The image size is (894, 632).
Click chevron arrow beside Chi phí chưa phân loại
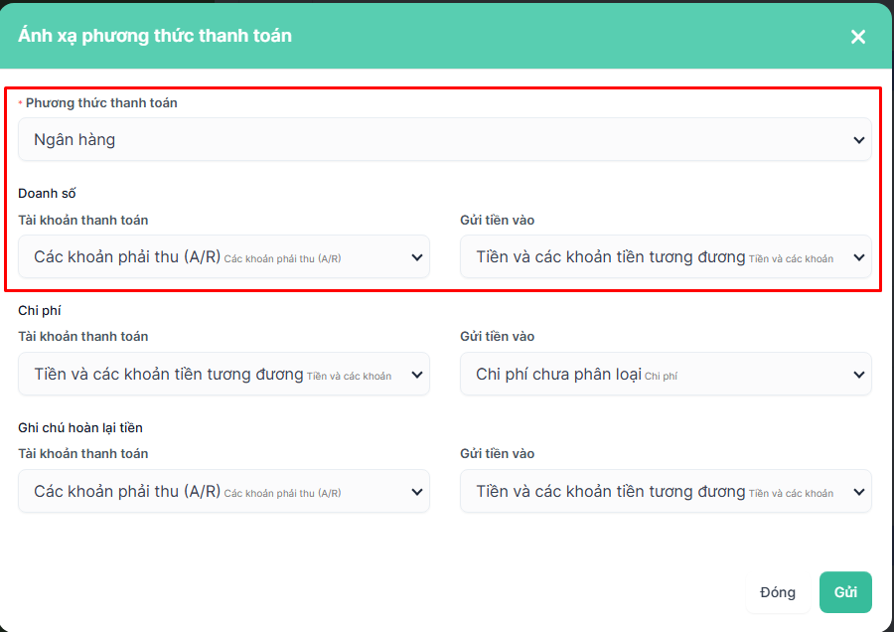point(859,375)
